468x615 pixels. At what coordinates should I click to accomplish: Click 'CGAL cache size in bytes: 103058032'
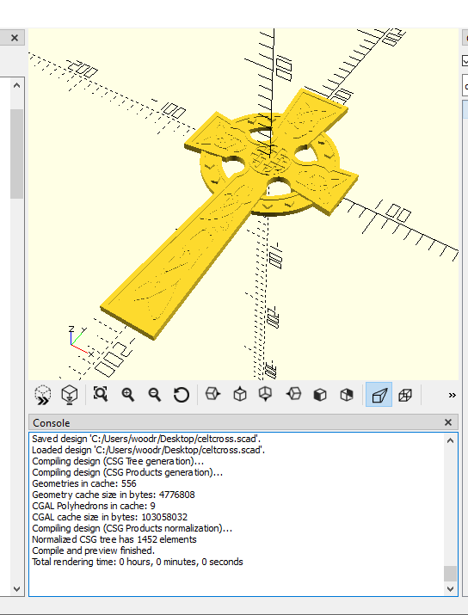[x=110, y=517]
